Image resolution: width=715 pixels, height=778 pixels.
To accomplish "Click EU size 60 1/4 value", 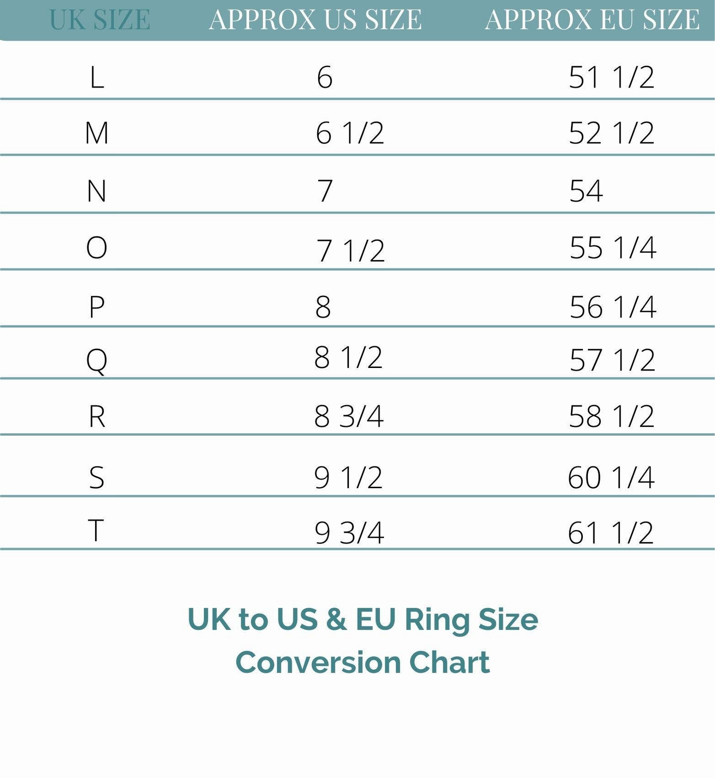I will pos(611,477).
